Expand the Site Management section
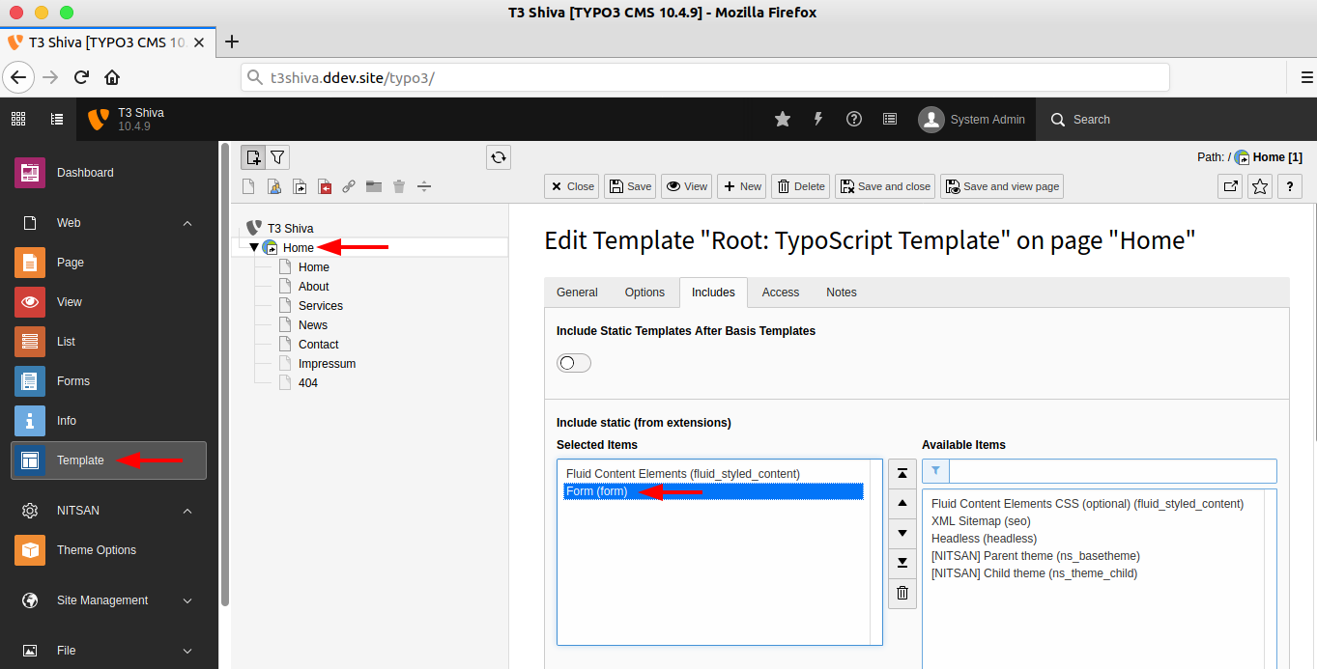This screenshot has width=1317, height=669. coord(187,599)
